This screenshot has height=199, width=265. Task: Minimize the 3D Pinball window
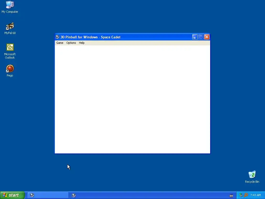click(195, 37)
